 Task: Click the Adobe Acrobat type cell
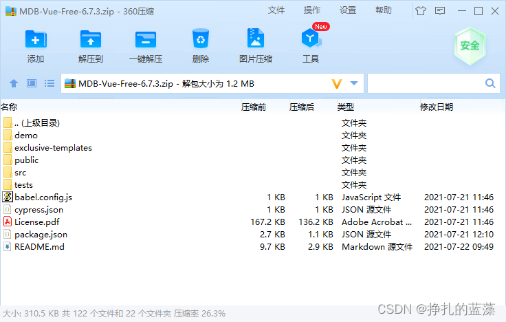pyautogui.click(x=377, y=222)
